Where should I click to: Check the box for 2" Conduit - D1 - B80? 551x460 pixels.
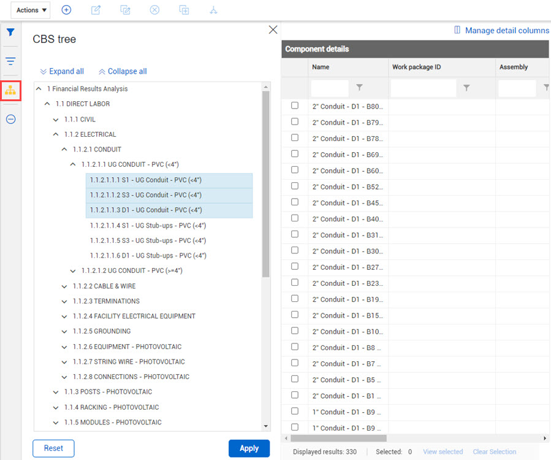point(295,105)
